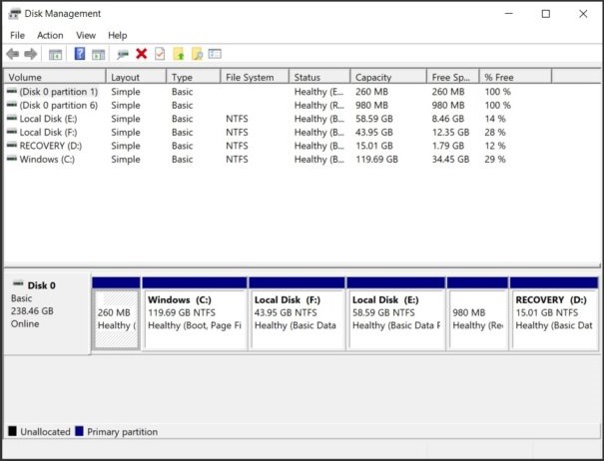Click the File System column header
The image size is (604, 461).
coord(255,77)
